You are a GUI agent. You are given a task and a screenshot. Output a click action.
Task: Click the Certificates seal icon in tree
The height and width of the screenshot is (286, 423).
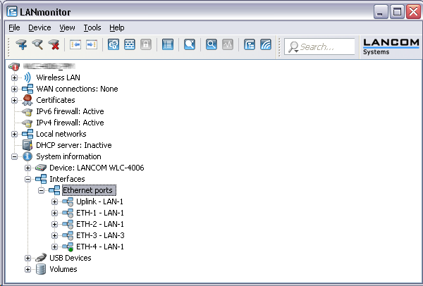pos(27,100)
